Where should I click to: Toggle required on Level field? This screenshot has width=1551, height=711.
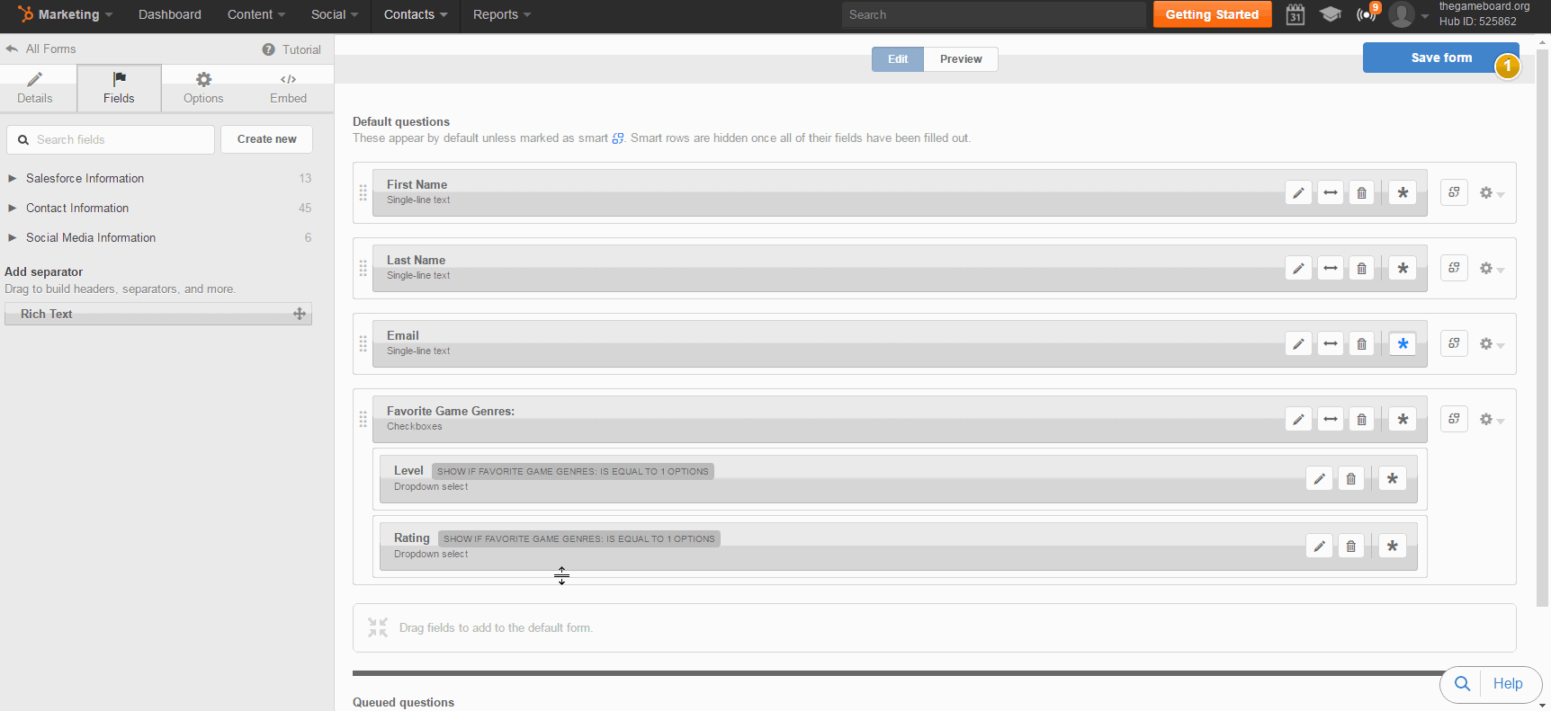pyautogui.click(x=1392, y=479)
